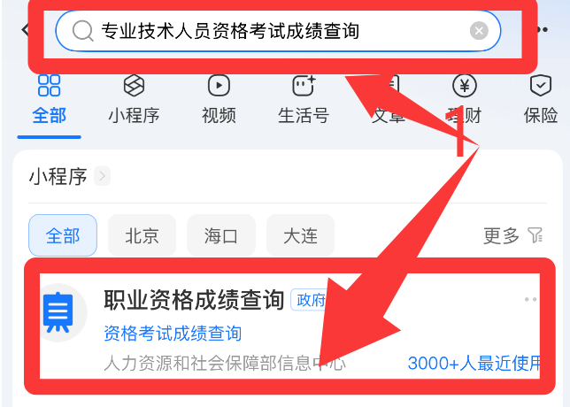Open the three-dot menu at top right
The image size is (570, 407).
click(x=543, y=29)
